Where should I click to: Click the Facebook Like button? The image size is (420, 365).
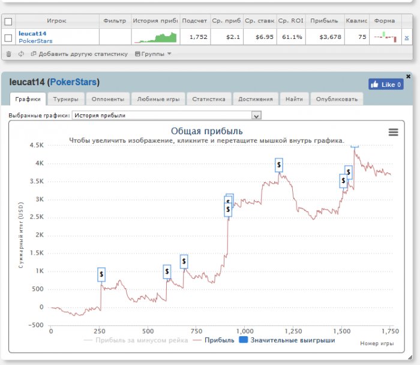pos(385,85)
